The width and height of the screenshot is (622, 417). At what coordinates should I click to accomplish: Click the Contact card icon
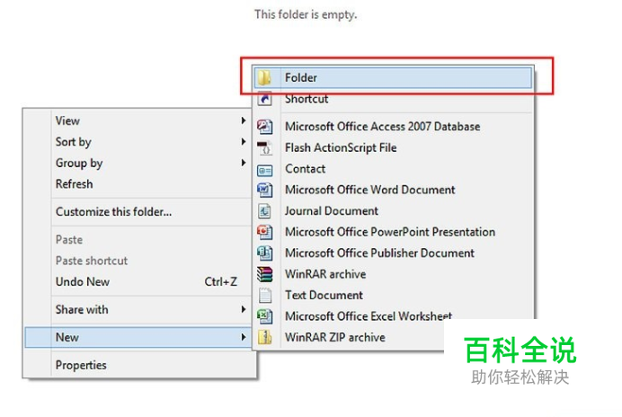(x=264, y=171)
